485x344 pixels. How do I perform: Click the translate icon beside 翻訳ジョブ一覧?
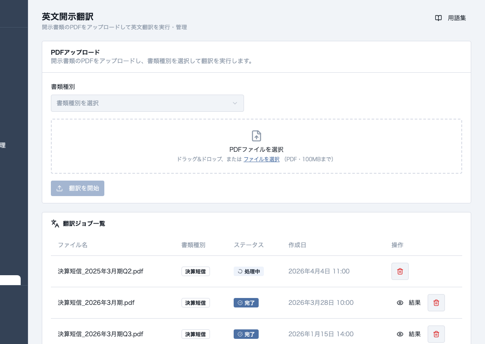point(55,224)
